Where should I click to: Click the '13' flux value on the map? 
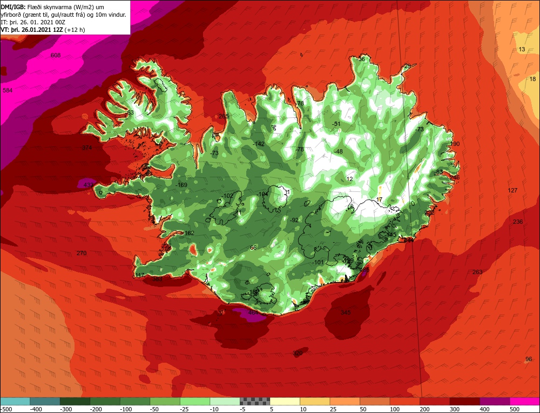(x=522, y=49)
